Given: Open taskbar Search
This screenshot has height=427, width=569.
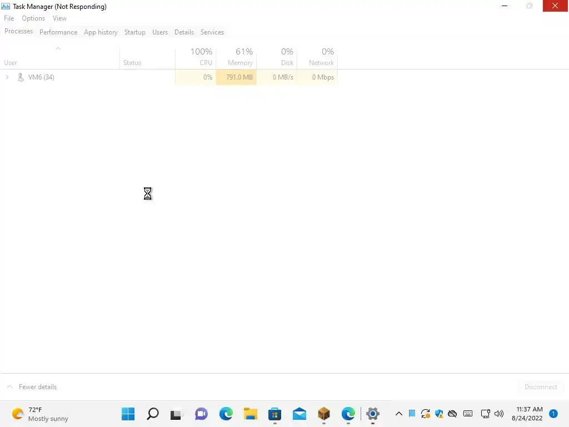Looking at the screenshot, I should pos(152,414).
